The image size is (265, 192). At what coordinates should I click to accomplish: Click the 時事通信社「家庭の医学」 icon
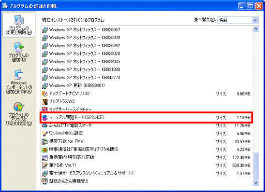[44, 150]
